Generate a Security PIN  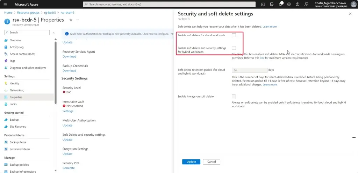point(69,168)
